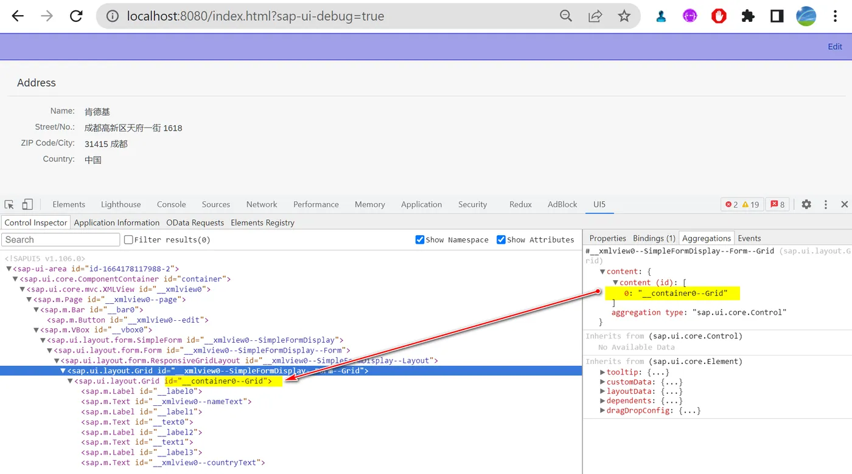
Task: Open the Memory tab
Action: click(370, 204)
